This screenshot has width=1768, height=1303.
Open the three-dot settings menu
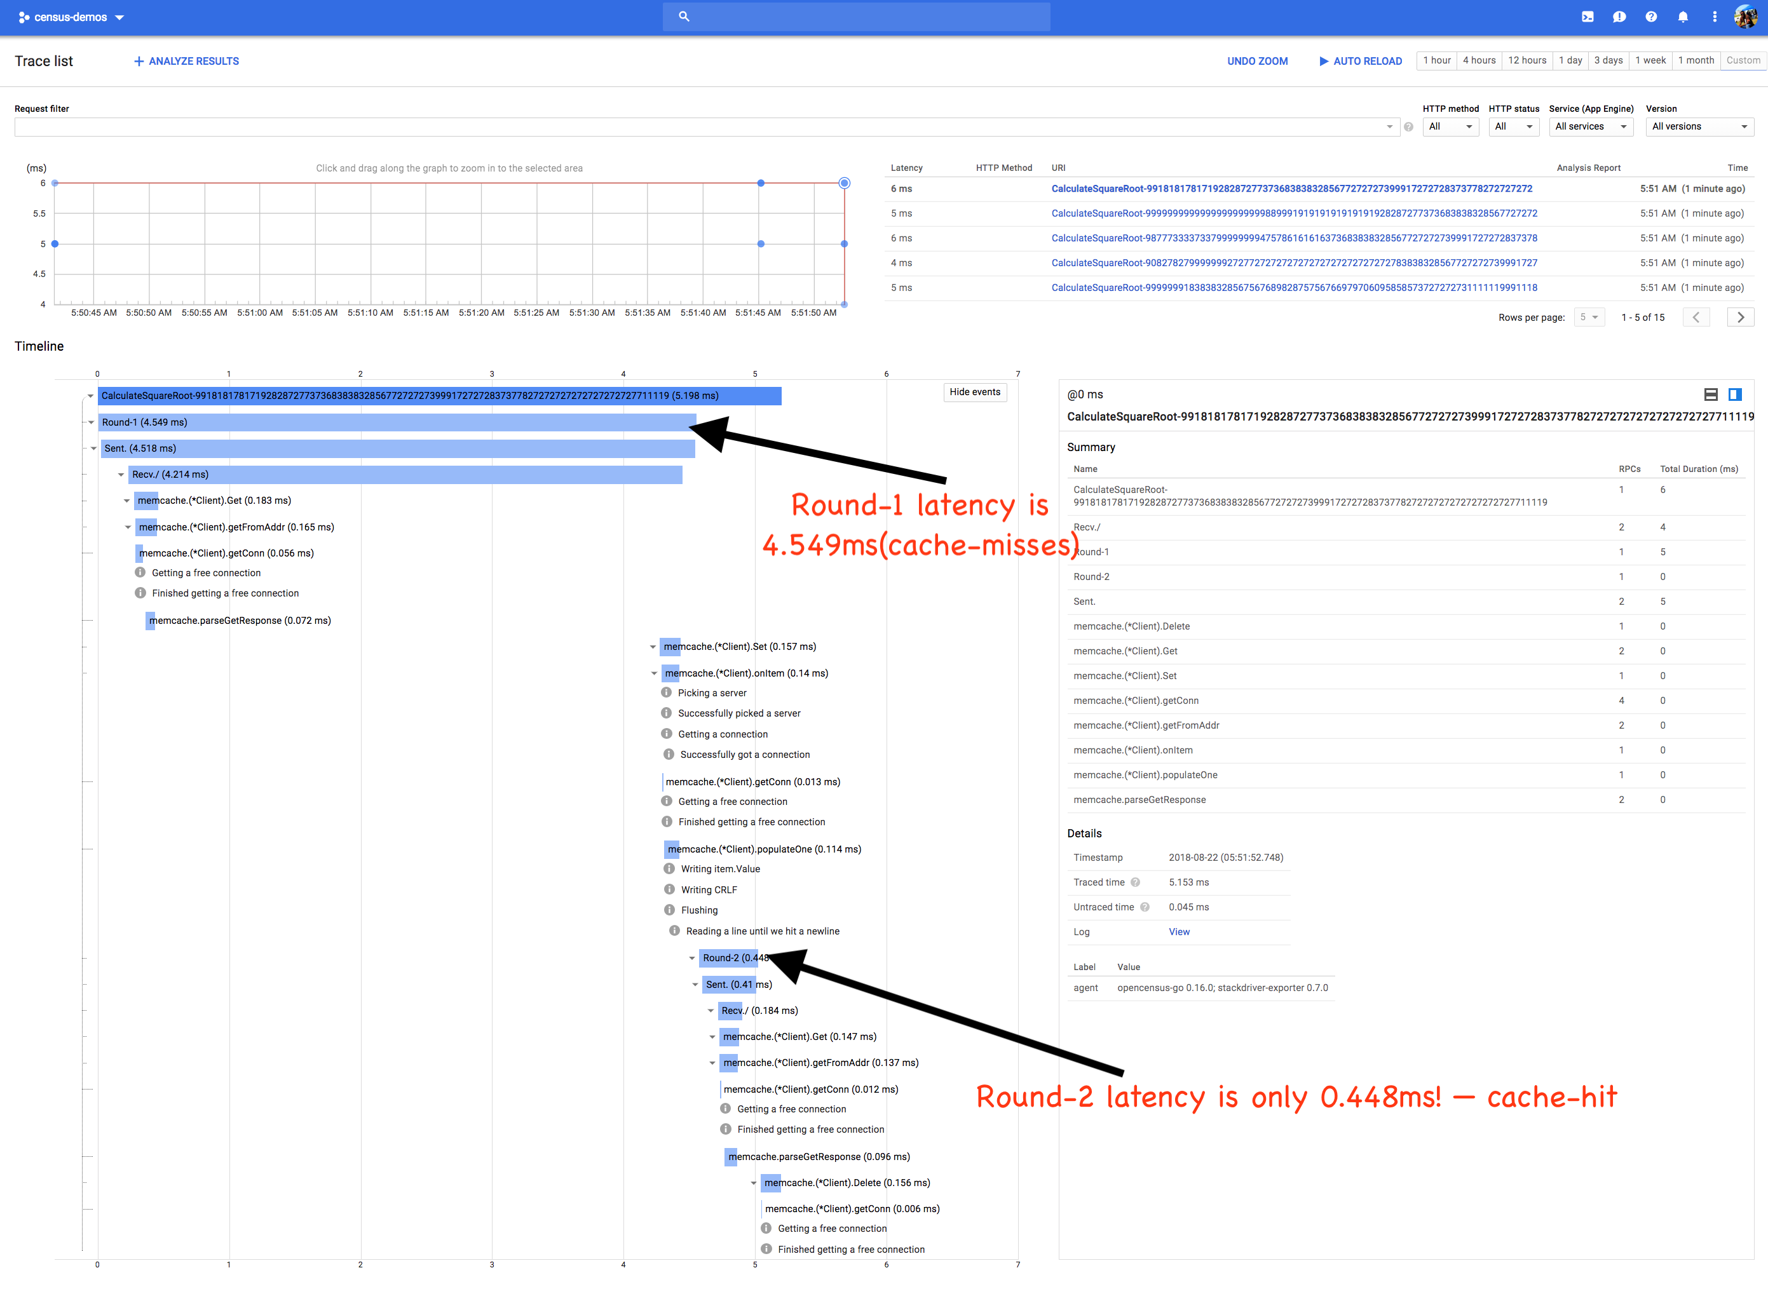tap(1715, 17)
